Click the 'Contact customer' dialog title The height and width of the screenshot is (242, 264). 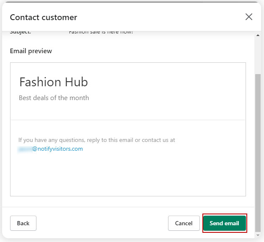tap(43, 17)
